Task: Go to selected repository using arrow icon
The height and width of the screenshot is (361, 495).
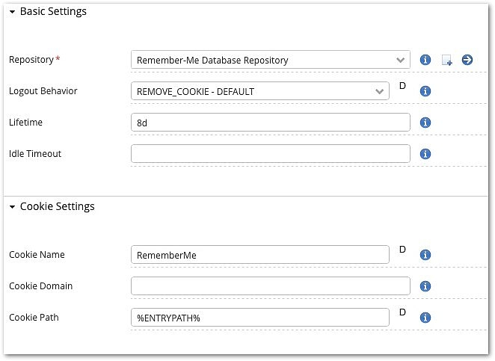Action: click(467, 60)
